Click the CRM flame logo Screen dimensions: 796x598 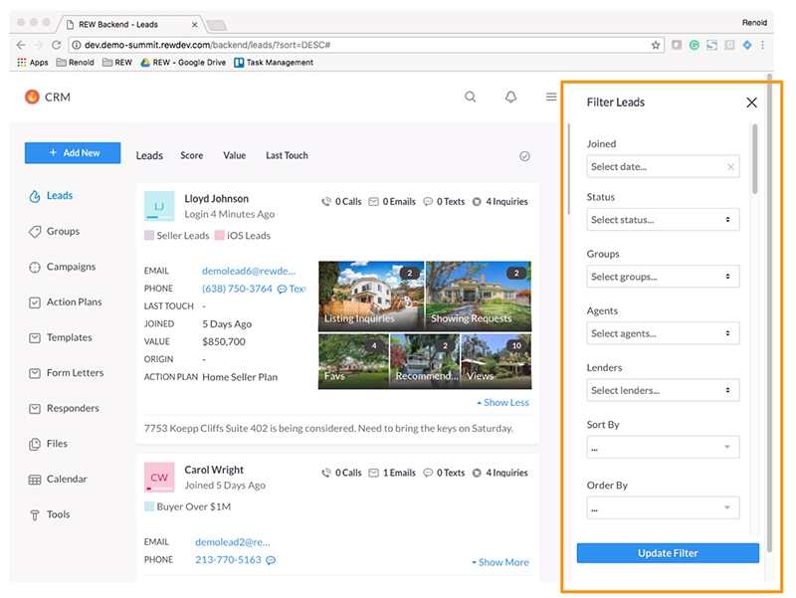coord(32,97)
